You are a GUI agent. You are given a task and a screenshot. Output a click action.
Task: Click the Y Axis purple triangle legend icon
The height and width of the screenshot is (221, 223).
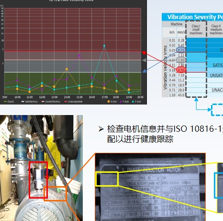[121, 102]
